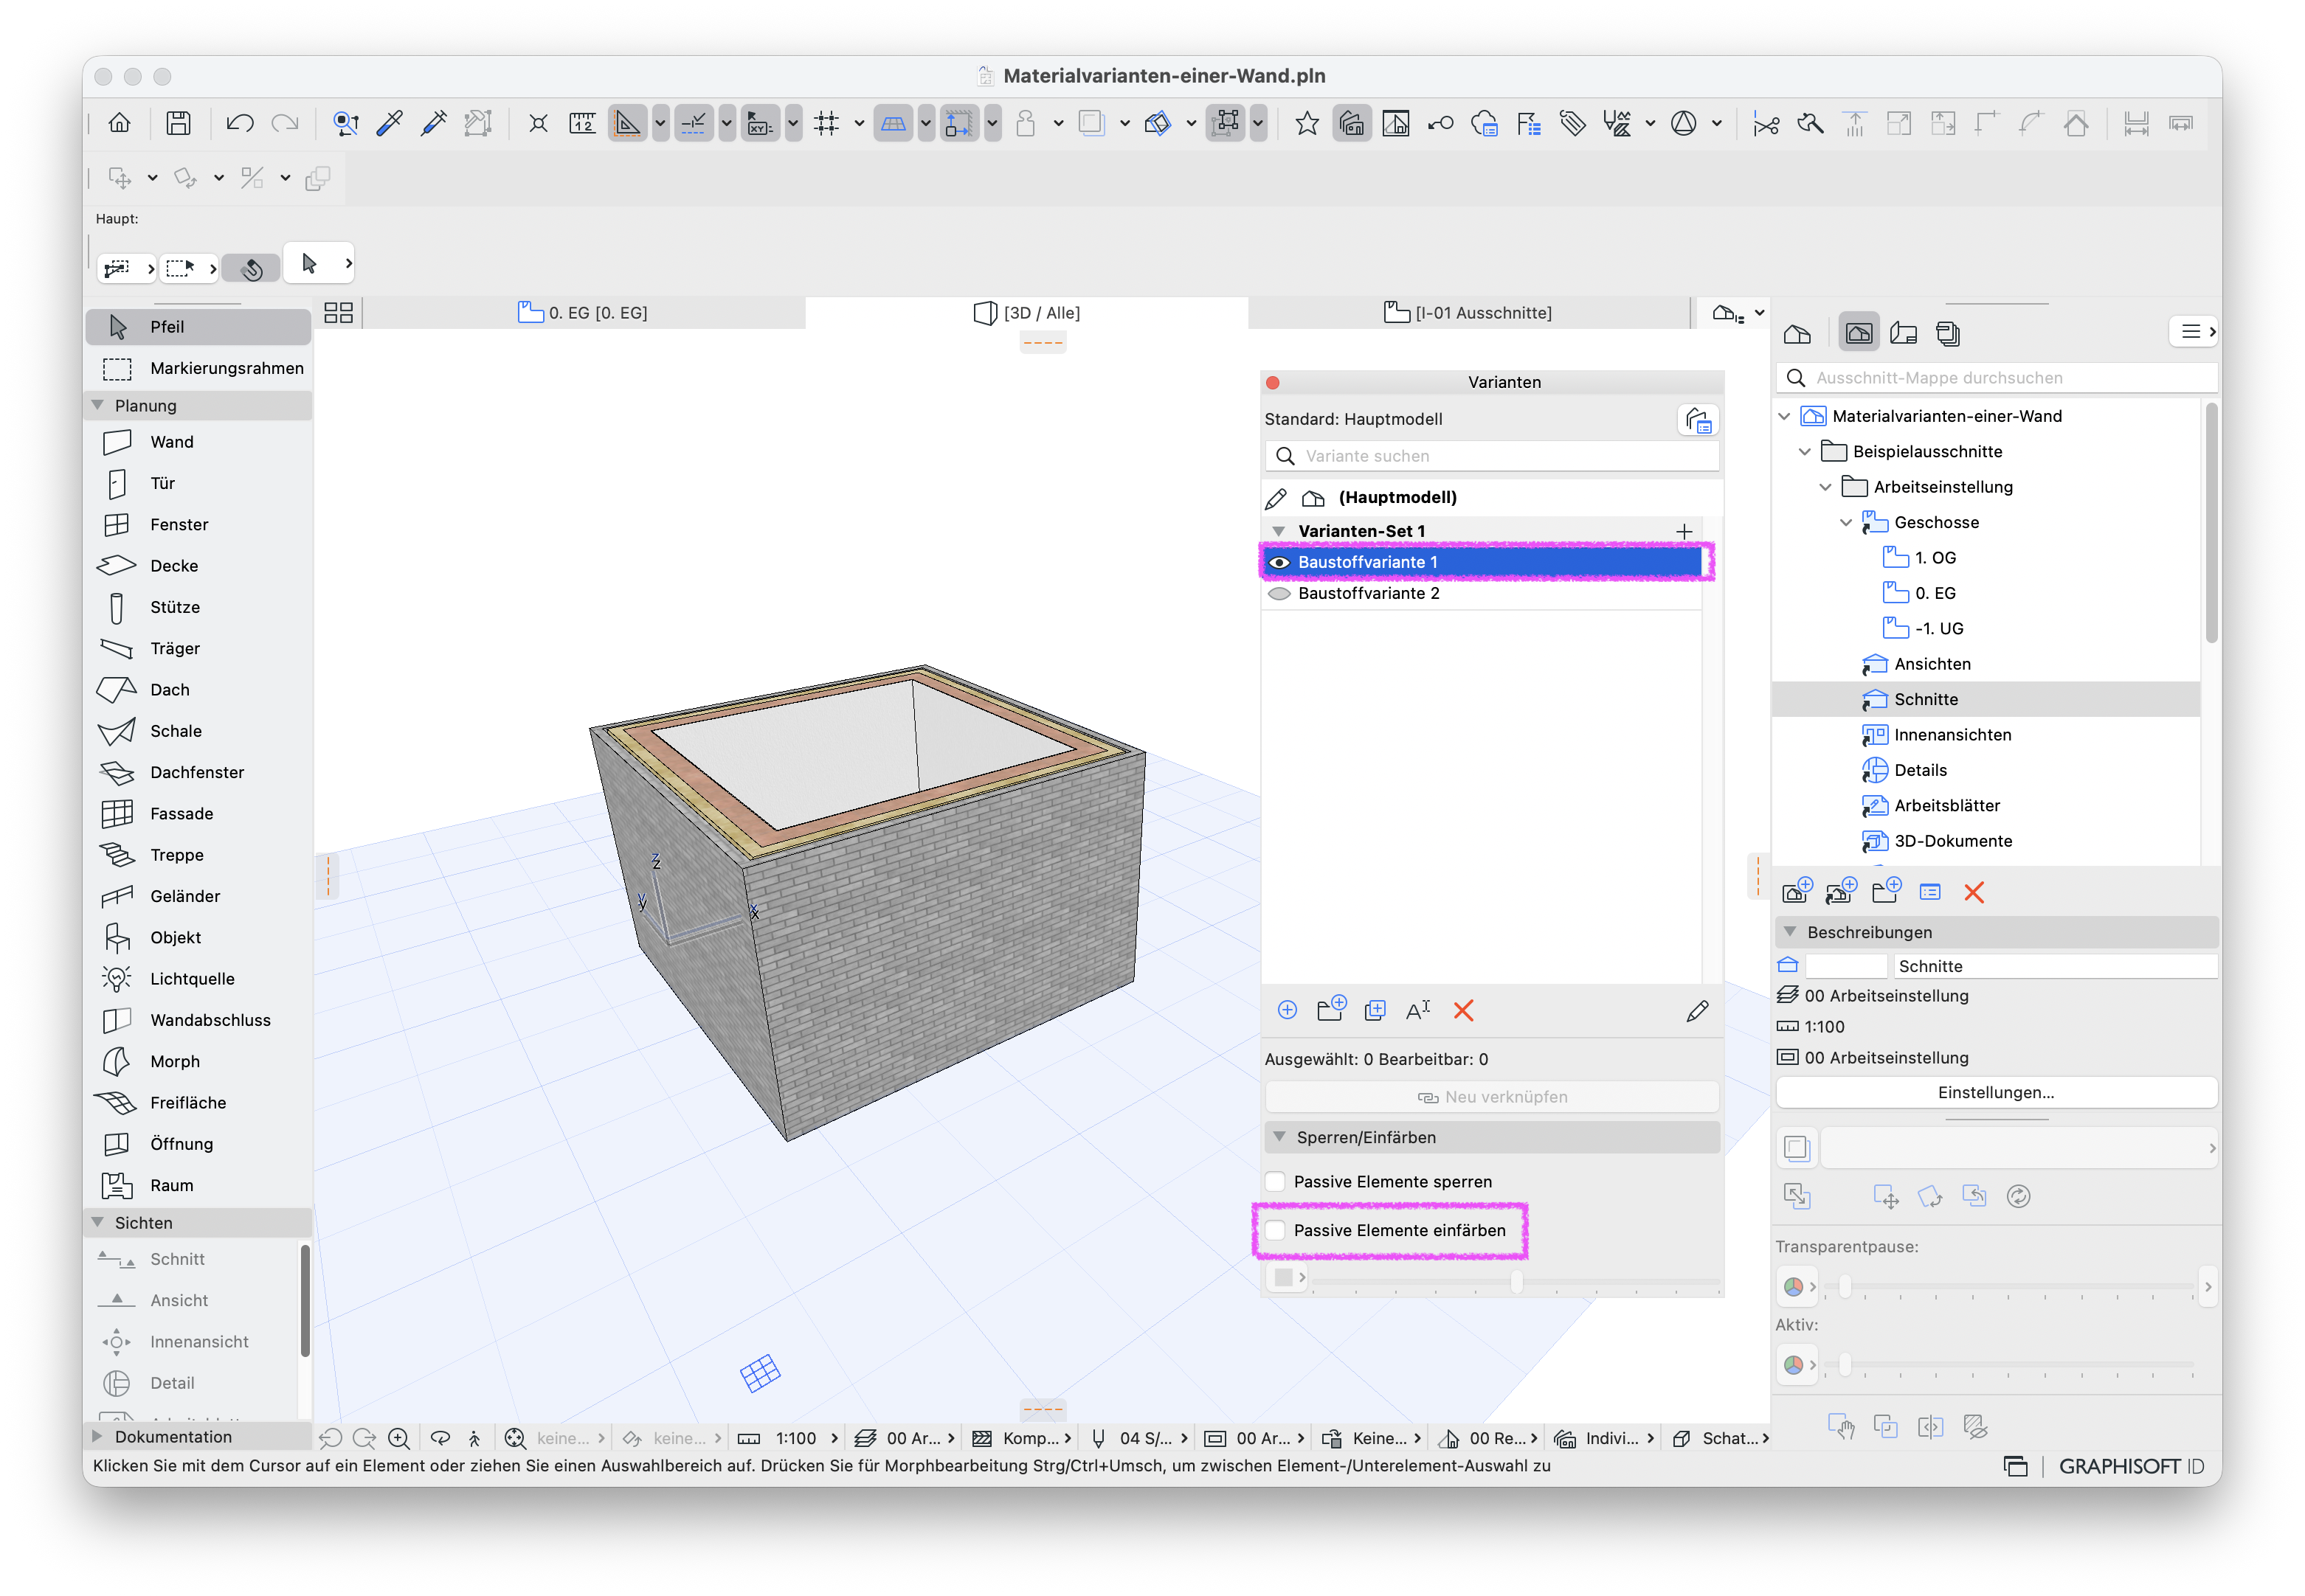This screenshot has width=2305, height=1596.
Task: Click the edit pencil icon, Varianten bottom-right
Action: pyautogui.click(x=1698, y=1011)
